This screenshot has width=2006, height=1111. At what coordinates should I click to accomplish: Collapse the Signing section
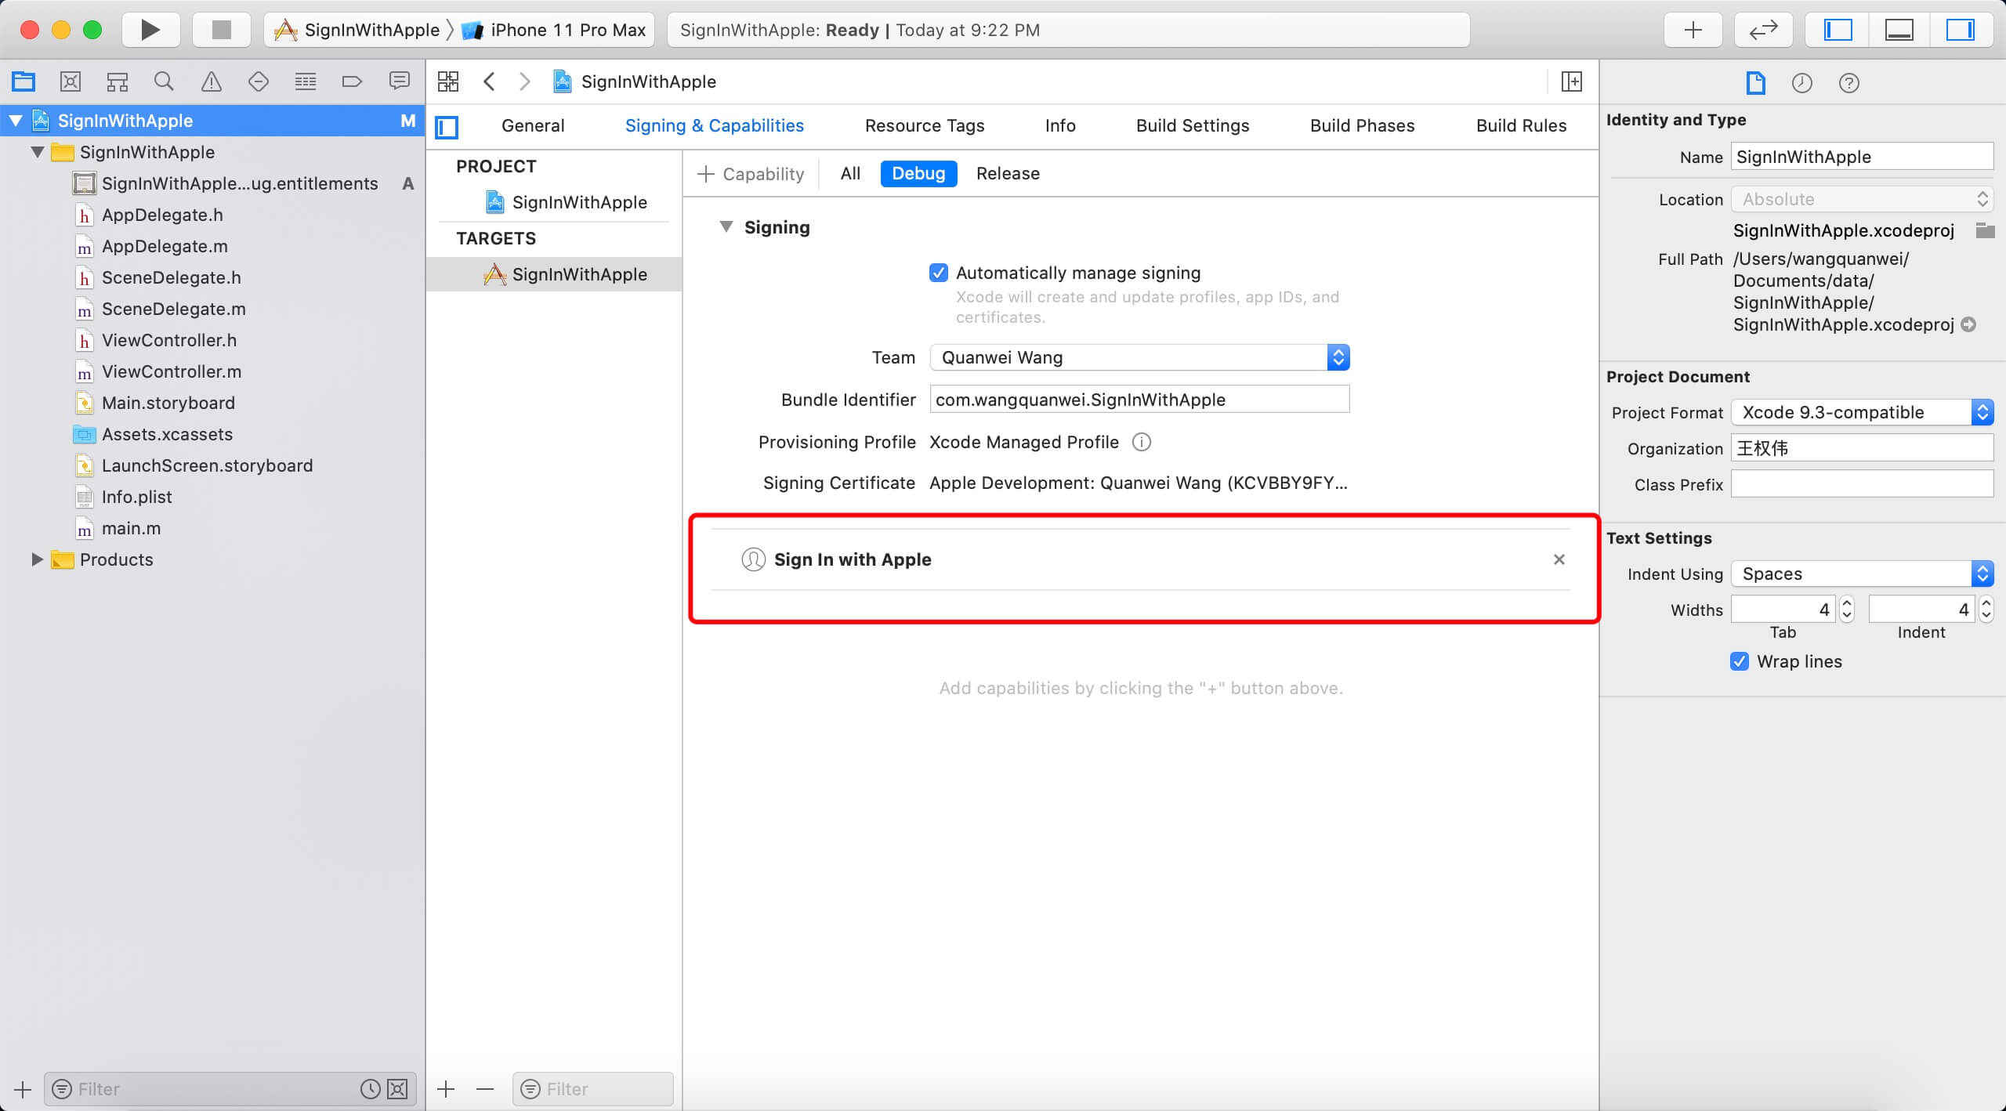point(726,226)
